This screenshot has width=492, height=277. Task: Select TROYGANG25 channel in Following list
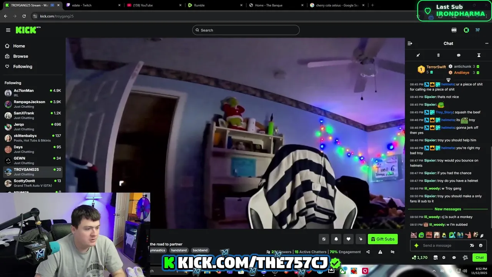click(x=33, y=172)
